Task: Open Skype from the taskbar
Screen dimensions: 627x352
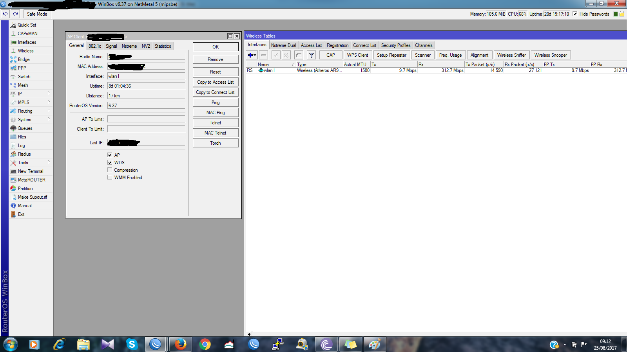Action: pyautogui.click(x=132, y=344)
